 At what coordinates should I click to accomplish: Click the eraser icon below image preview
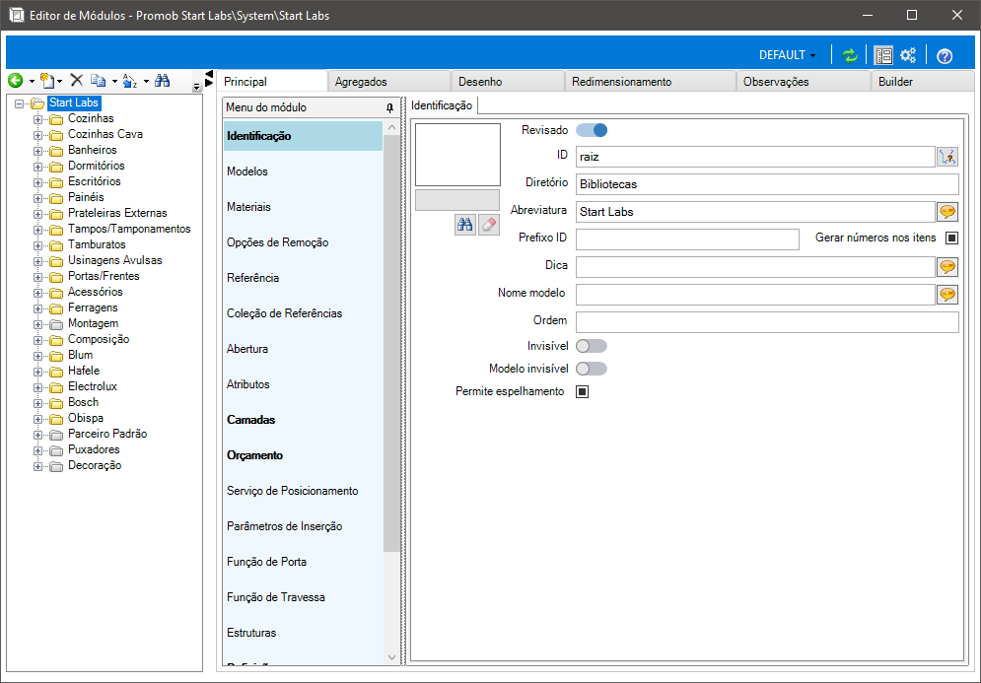pos(489,225)
